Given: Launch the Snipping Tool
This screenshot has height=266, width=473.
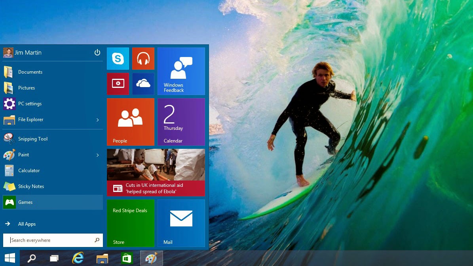Looking at the screenshot, I should click(x=53, y=139).
